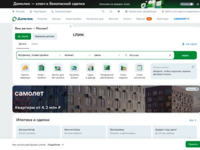Image resolution: width=200 pixels, height=150 pixels.
Task: Expand the Комнат dropdown
Action: (x=77, y=55)
